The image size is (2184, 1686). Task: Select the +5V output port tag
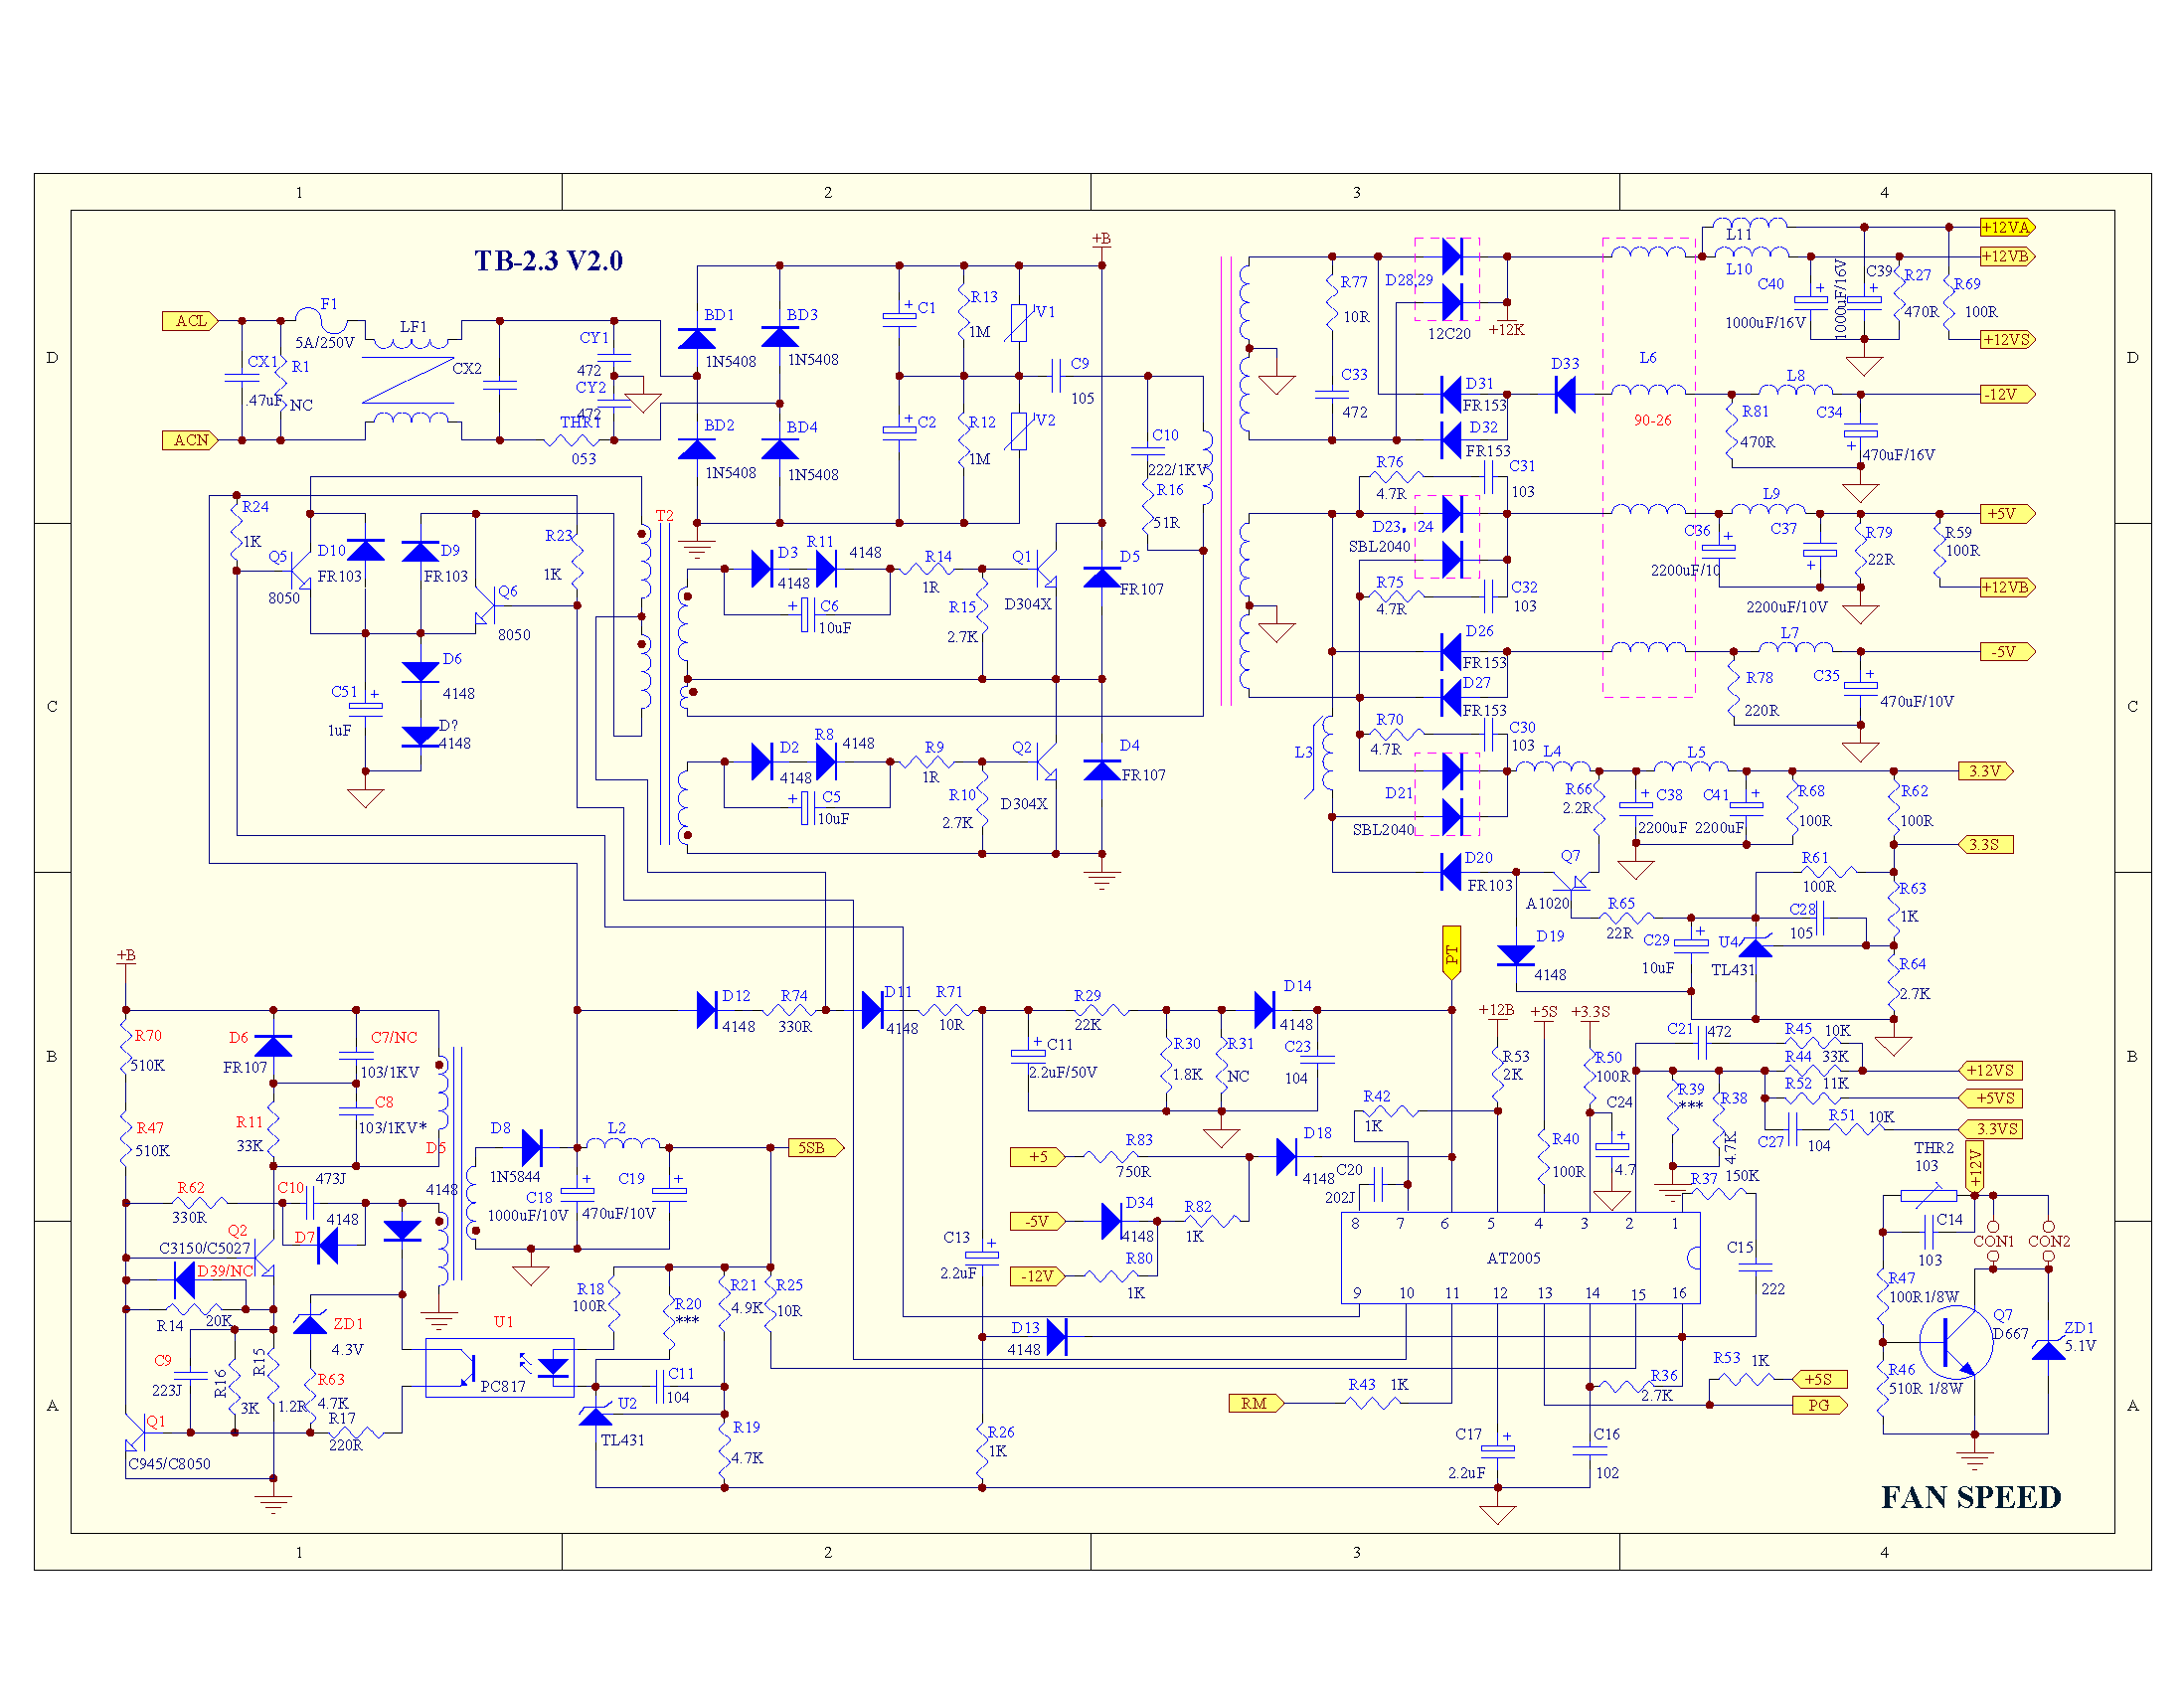tap(2006, 514)
